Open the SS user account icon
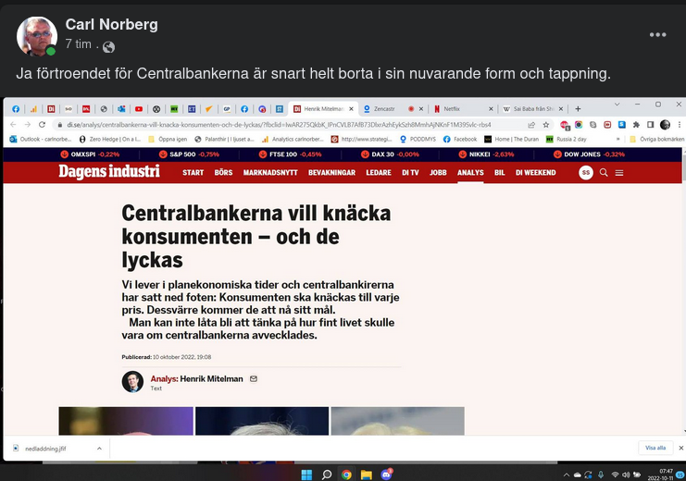This screenshot has width=686, height=481. [x=586, y=173]
